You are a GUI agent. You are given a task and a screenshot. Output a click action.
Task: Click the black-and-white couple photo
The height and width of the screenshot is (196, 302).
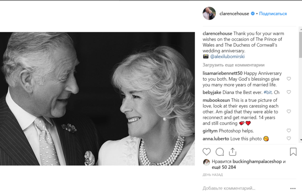97,98
